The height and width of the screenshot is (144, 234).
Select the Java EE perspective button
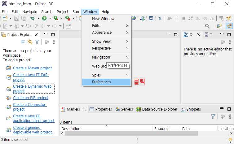pos(229,26)
